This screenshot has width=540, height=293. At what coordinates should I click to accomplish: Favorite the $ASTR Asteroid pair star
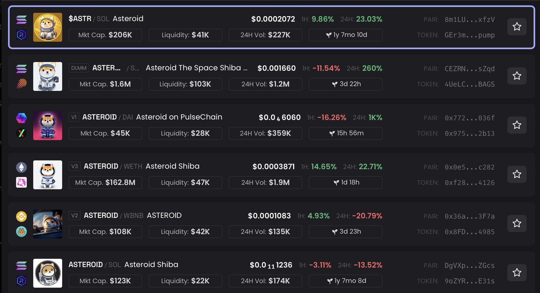[x=517, y=27]
